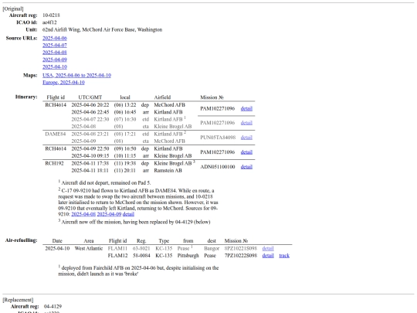Open detail for the Kirtland AFB etd 2025-04-07 row
Viewport: 417px width, 313px height.
(246, 123)
